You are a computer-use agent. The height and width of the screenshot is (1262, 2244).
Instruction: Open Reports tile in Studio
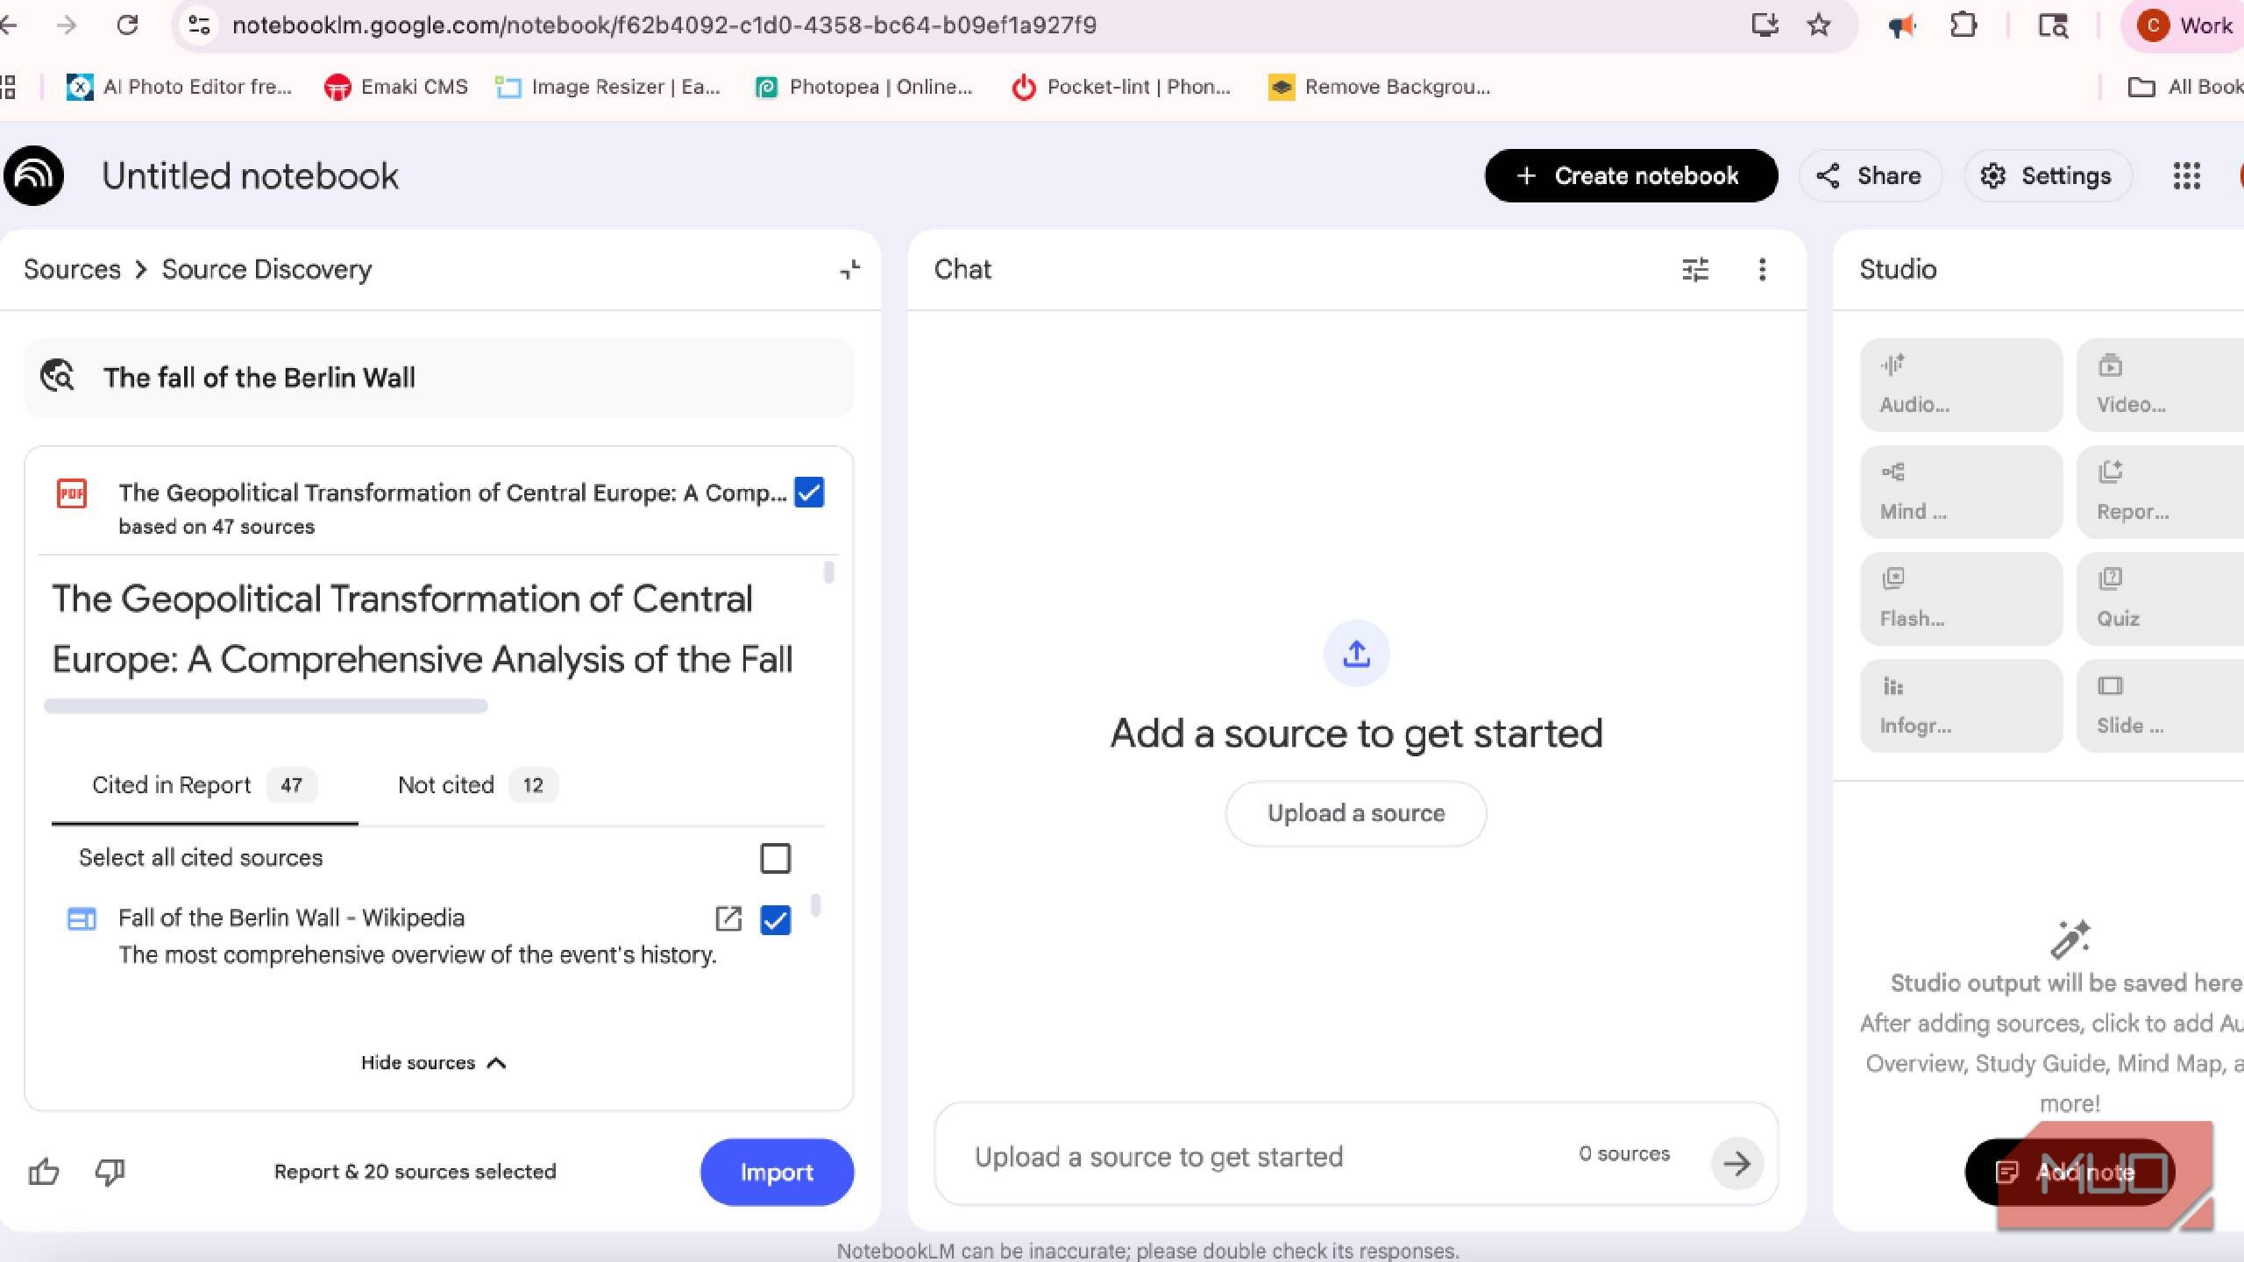coord(2161,492)
